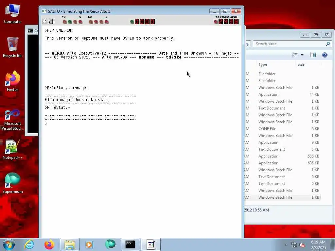335x251 pixels.
Task: Switch to Command Prompt taskbar button
Action: [130, 244]
